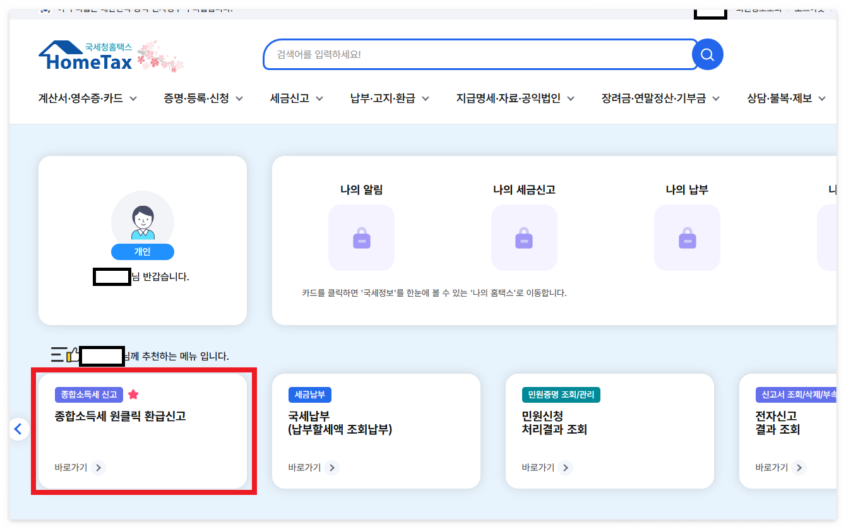The image size is (846, 529).
Task: Expand the 납부·고지·환급 dropdown
Action: tap(384, 98)
